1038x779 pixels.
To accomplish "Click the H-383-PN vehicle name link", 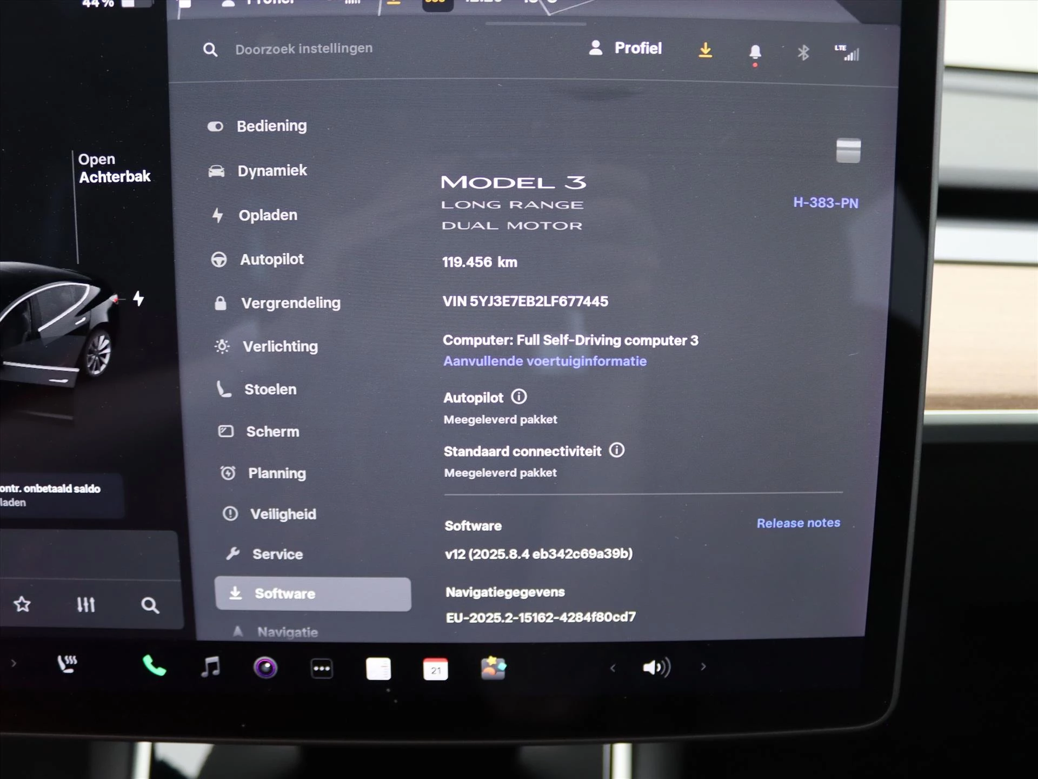I will point(826,203).
